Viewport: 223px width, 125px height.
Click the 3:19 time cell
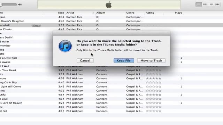(x=61, y=74)
